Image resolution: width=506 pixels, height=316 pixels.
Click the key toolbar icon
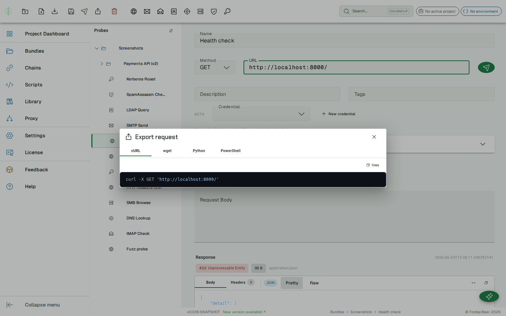pos(227,11)
